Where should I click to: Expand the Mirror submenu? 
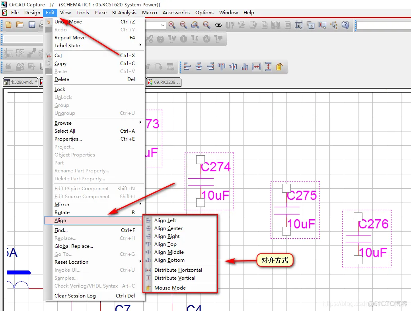(x=94, y=204)
